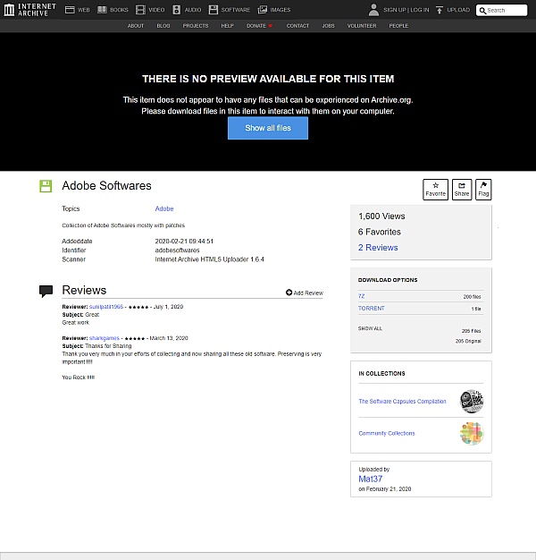
Task: Click the search magnifier icon
Action: tap(482, 11)
